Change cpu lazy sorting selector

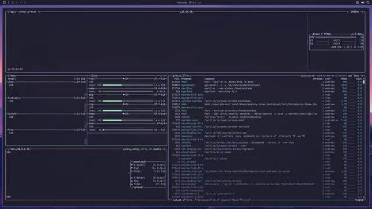point(353,76)
